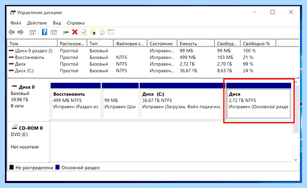Click the Disk Management title bar icon
The width and height of the screenshot is (307, 188).
click(12, 12)
